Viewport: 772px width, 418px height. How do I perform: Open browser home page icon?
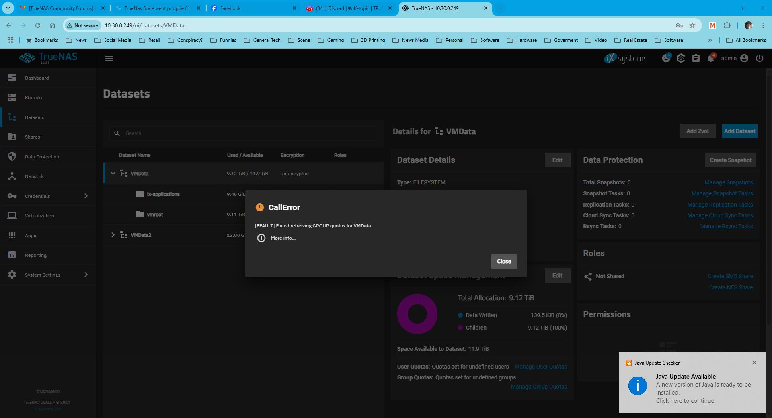pos(52,25)
